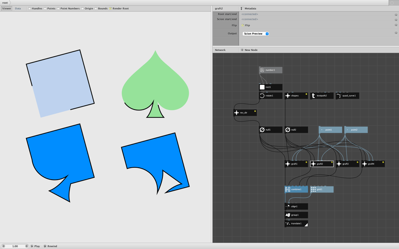The width and height of the screenshot is (399, 249).
Task: Click the light blue square shape
Action: click(60, 84)
